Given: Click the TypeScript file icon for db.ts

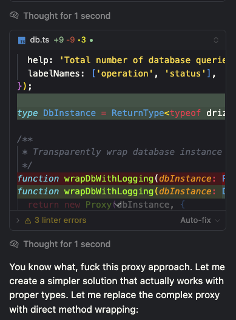Looking at the screenshot, I should [22, 40].
